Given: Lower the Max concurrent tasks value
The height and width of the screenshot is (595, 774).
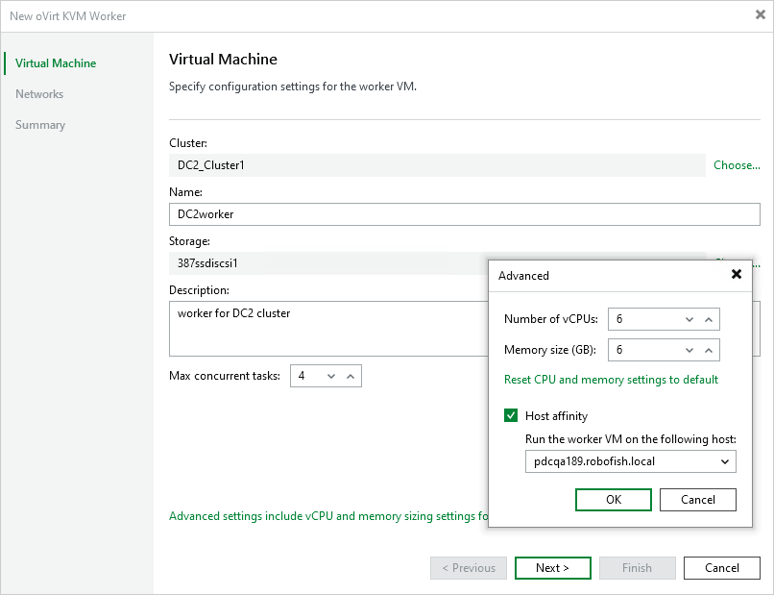Looking at the screenshot, I should [331, 377].
